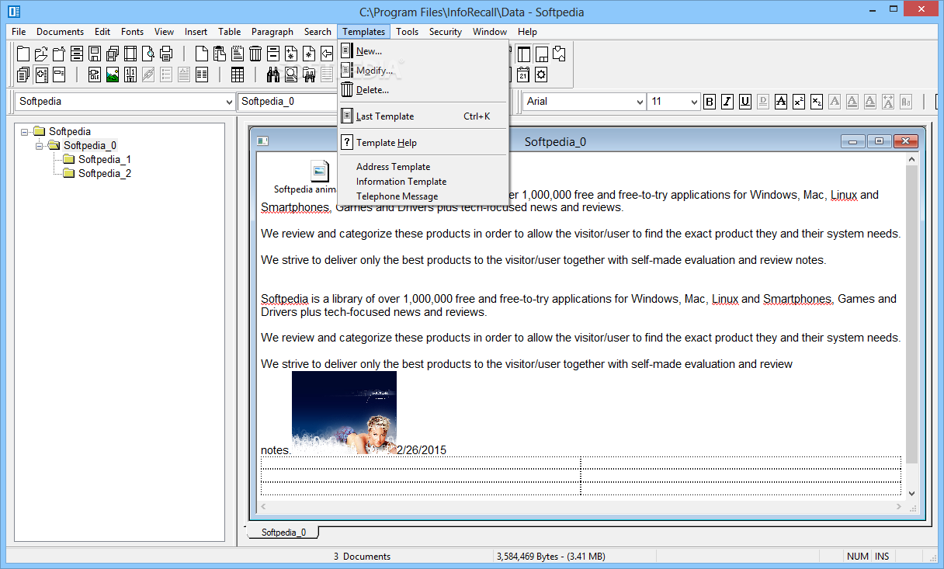Open the Paragraph menu

272,32
